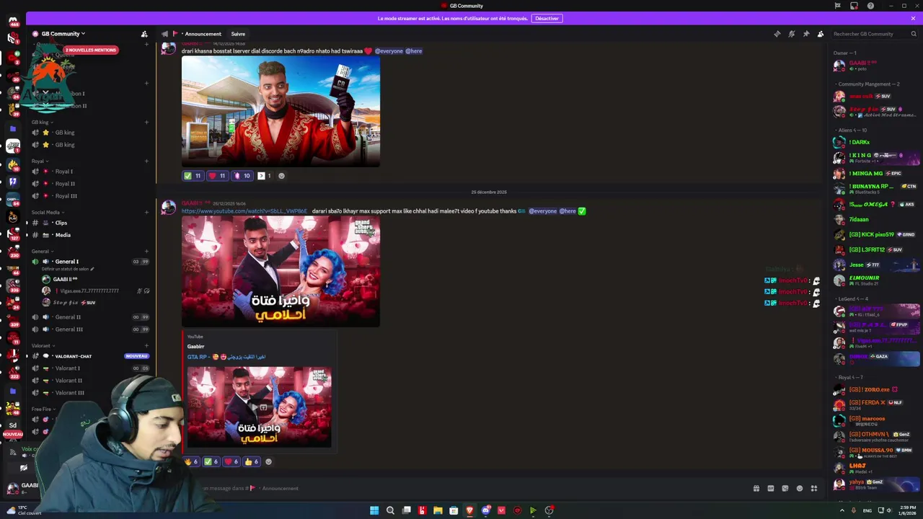Open Windows taskbar search

click(390, 510)
